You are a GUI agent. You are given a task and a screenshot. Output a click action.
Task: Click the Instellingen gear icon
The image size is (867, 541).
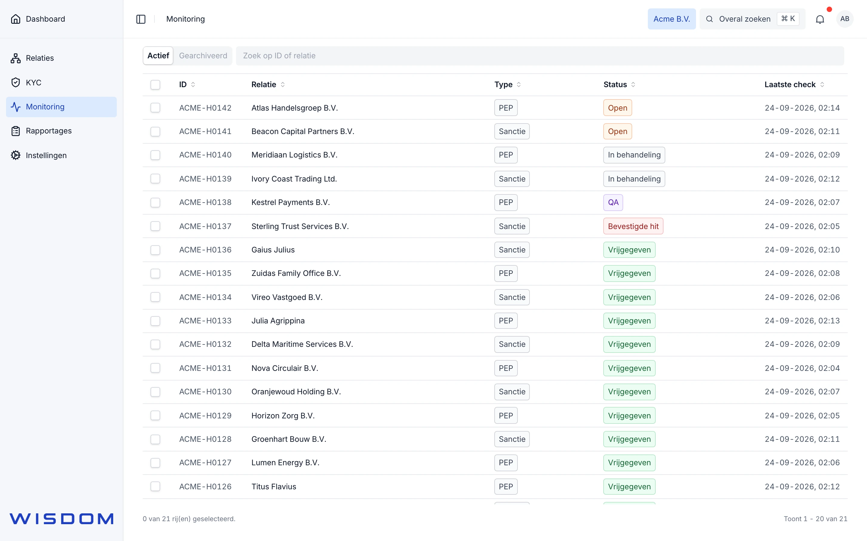pos(15,155)
